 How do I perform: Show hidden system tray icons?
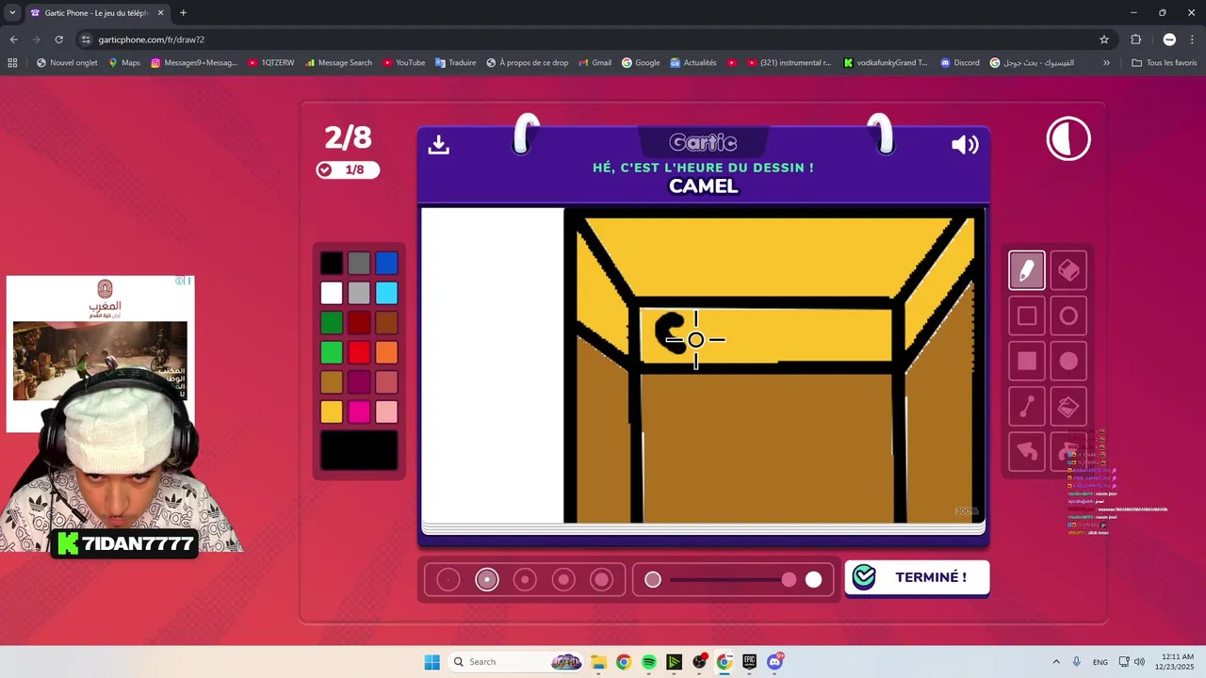coord(1055,662)
